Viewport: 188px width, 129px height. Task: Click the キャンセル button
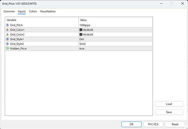point(153,124)
